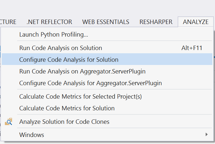
Task: Click the Alt+F11 shortcut label
Action: pos(192,48)
